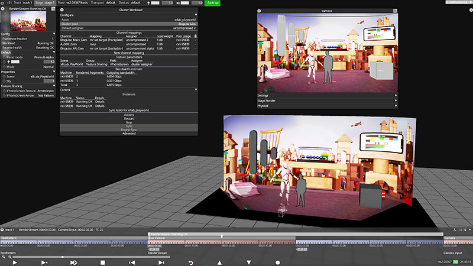Click the RenderStream preview thumbnail
The width and height of the screenshot is (473, 266).
tap(28, 21)
